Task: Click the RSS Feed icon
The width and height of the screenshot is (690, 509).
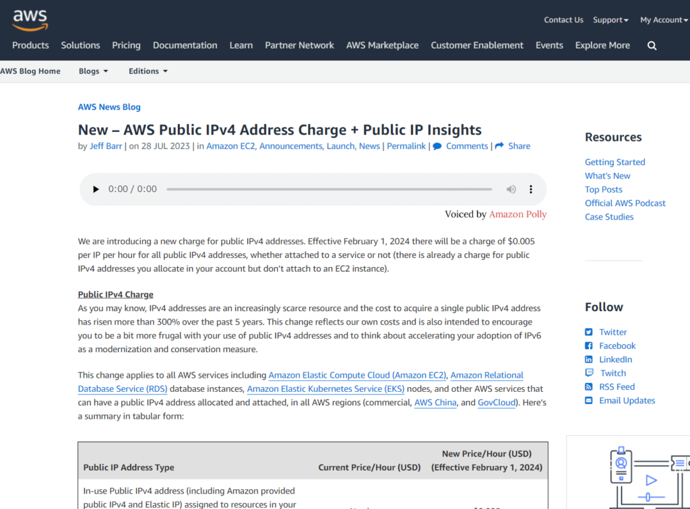Action: pos(588,387)
